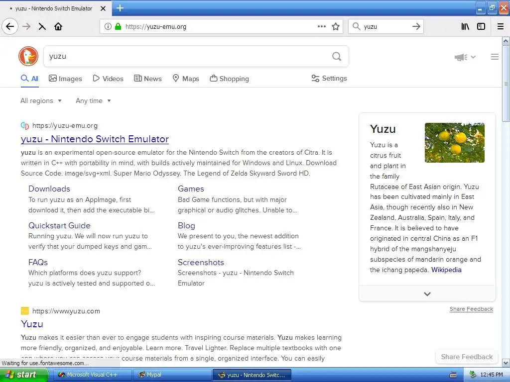Open the Blog sitelink

tap(186, 225)
